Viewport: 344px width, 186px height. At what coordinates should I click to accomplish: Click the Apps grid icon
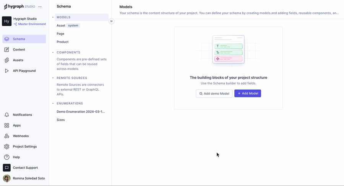pyautogui.click(x=7, y=126)
